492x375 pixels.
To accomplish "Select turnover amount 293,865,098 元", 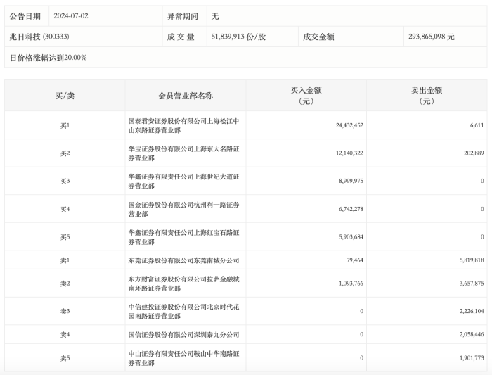I will point(432,37).
